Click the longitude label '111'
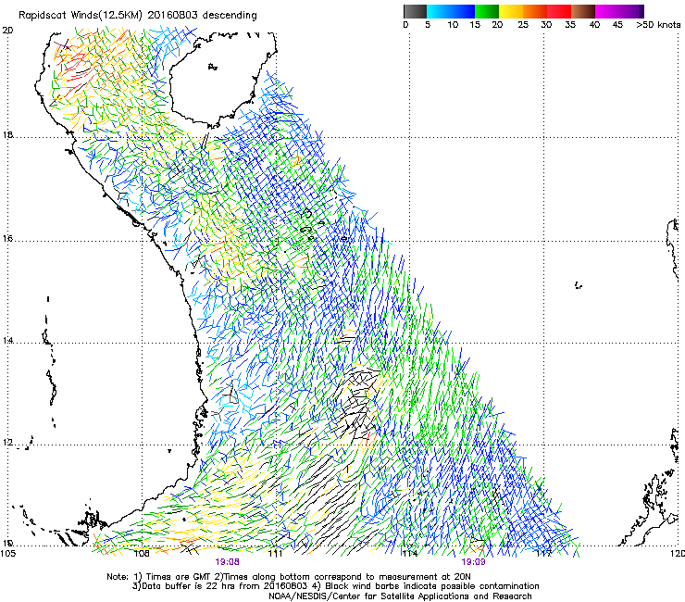This screenshot has width=685, height=602. click(x=275, y=554)
